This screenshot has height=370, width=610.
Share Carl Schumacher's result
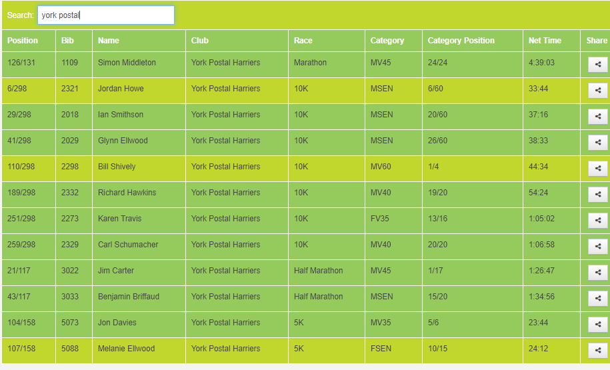pos(597,247)
